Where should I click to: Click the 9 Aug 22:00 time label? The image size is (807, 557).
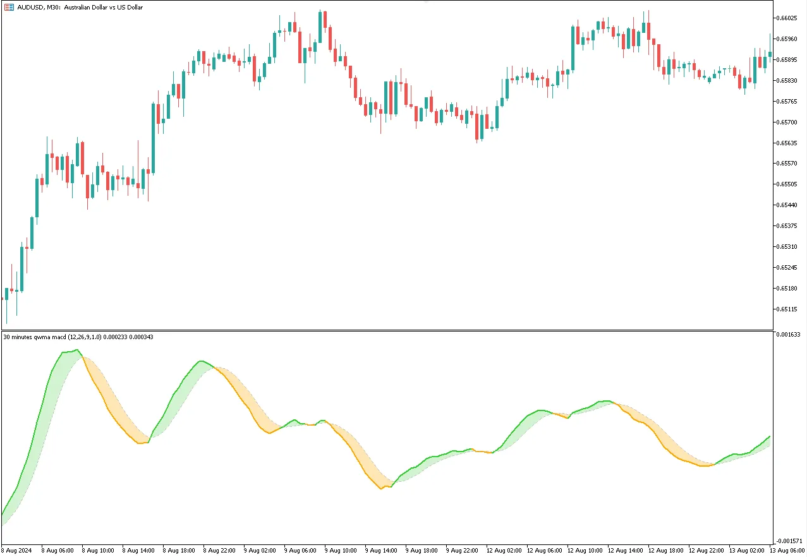[x=462, y=551]
